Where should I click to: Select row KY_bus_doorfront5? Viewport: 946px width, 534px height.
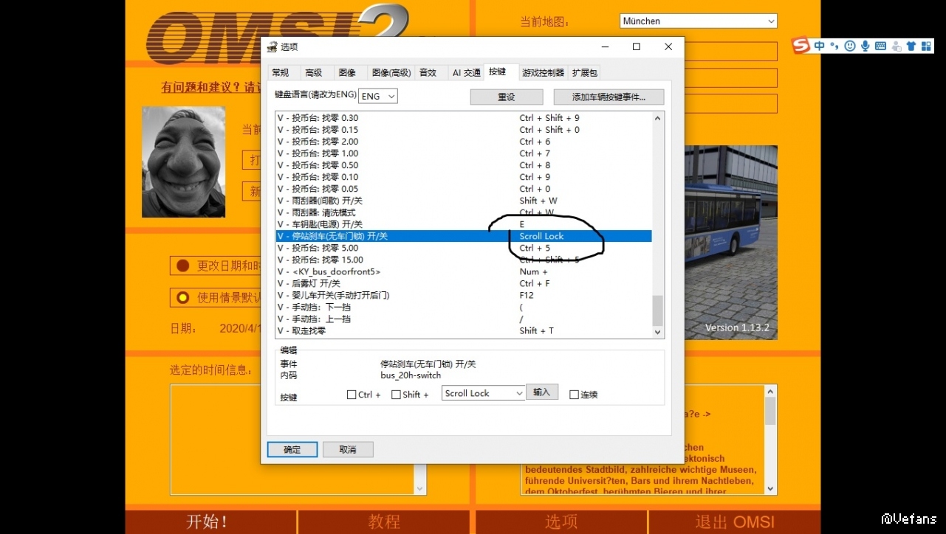point(464,271)
